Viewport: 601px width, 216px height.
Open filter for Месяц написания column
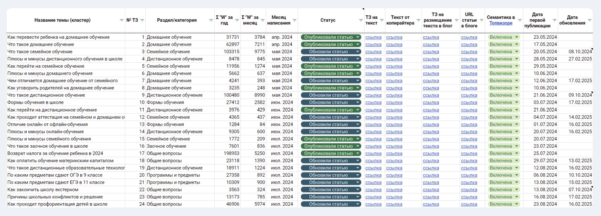pos(294,20)
